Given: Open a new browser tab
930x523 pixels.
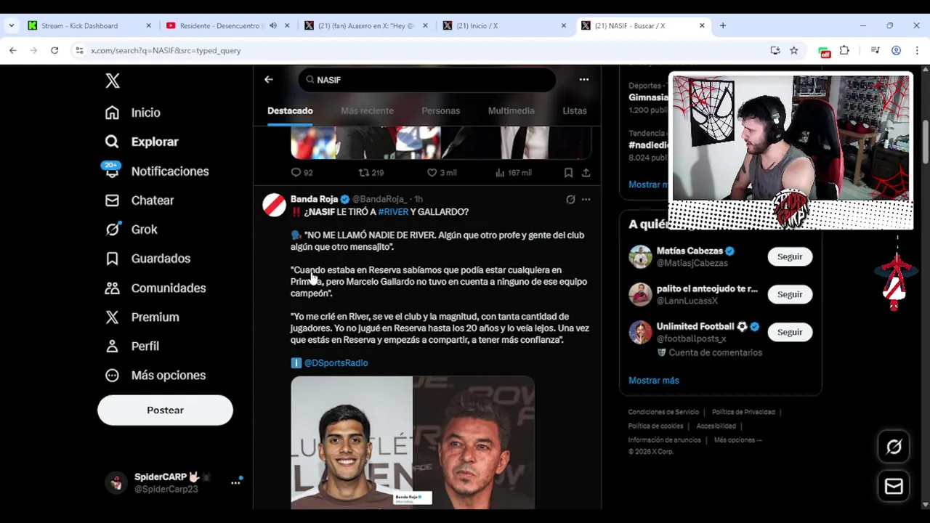Looking at the screenshot, I should click(x=722, y=25).
